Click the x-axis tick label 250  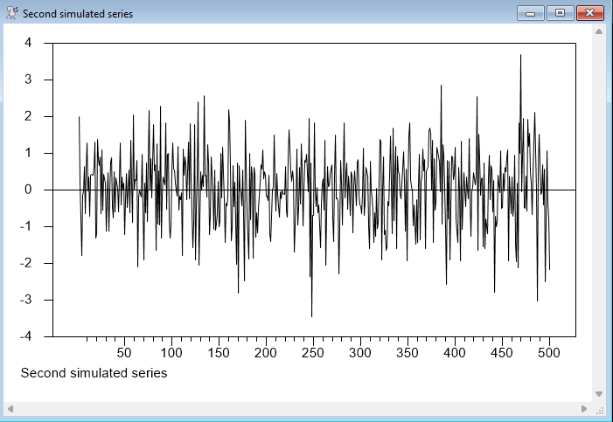coord(313,352)
